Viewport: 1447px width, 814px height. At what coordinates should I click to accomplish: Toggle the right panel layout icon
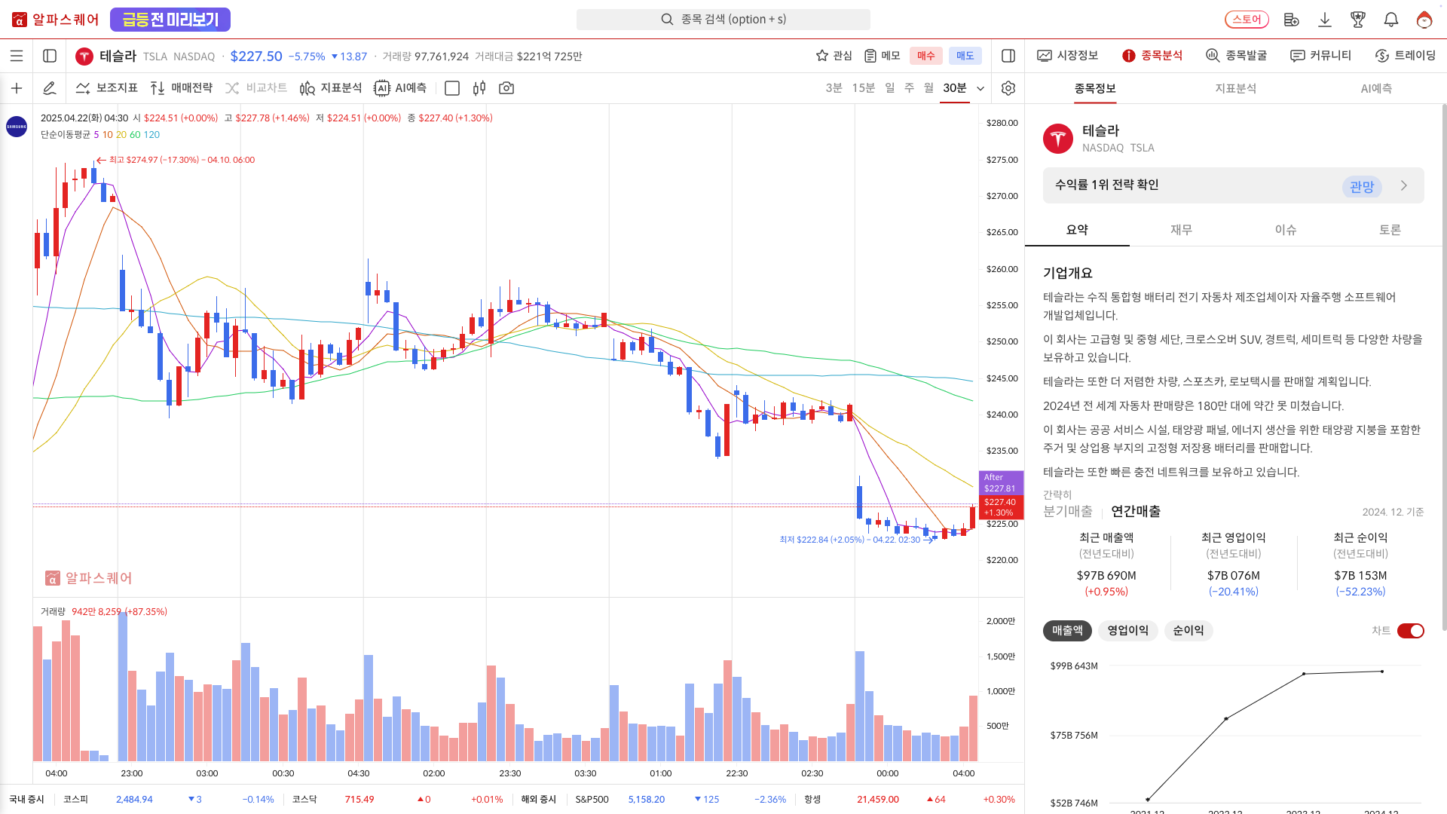1008,56
